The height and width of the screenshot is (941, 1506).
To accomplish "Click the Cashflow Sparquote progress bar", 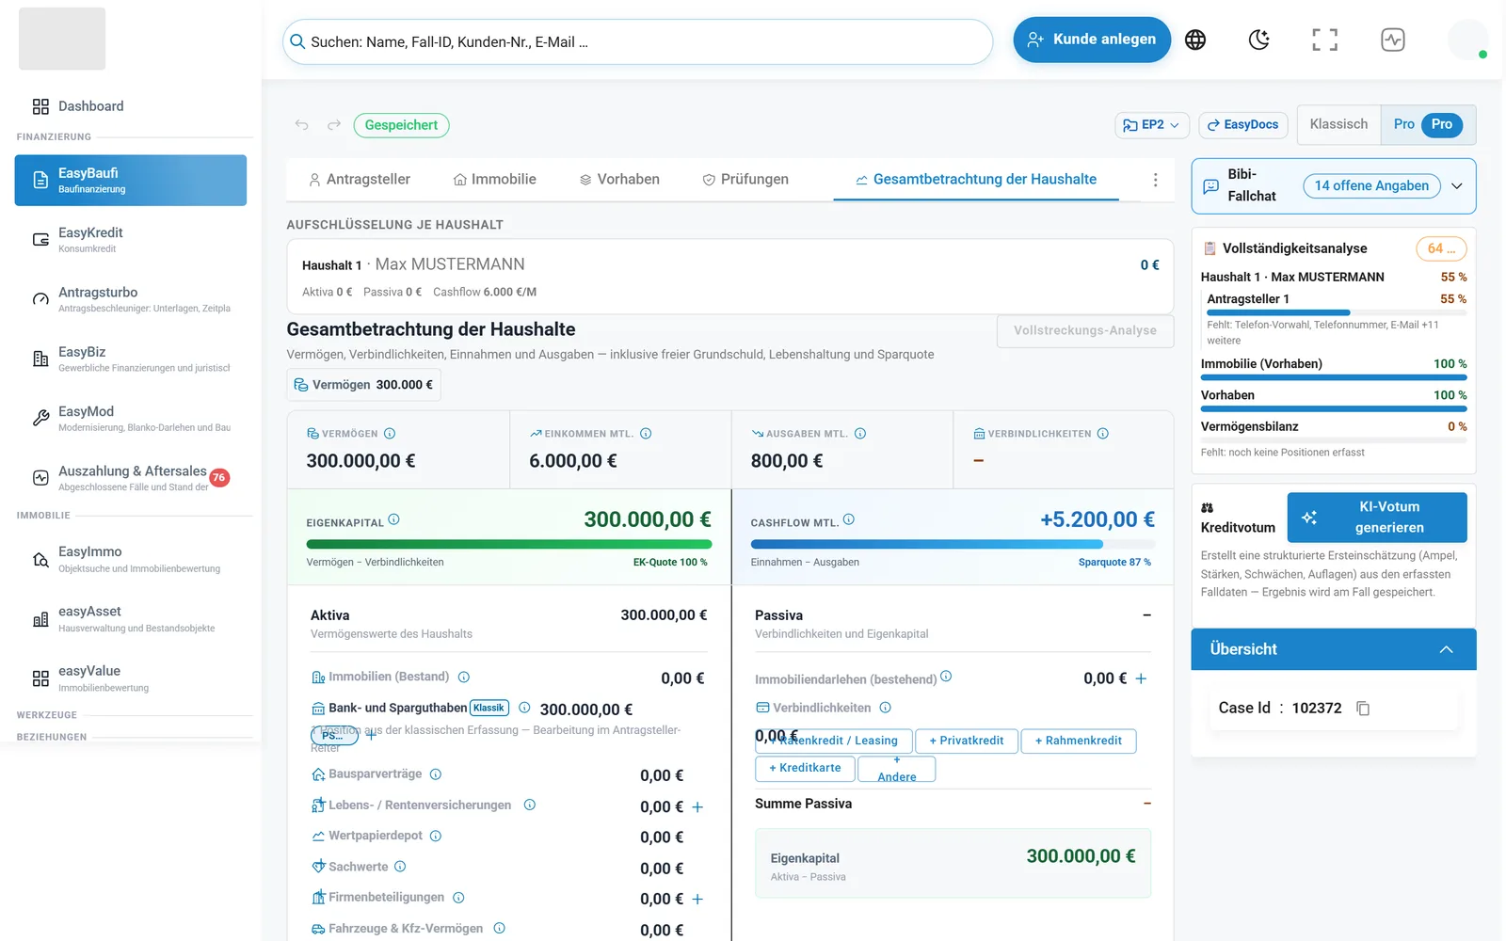I will (953, 544).
